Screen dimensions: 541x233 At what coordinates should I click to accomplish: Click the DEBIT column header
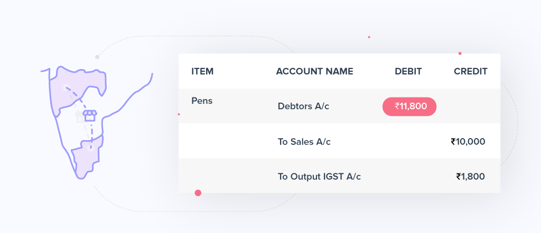(408, 71)
